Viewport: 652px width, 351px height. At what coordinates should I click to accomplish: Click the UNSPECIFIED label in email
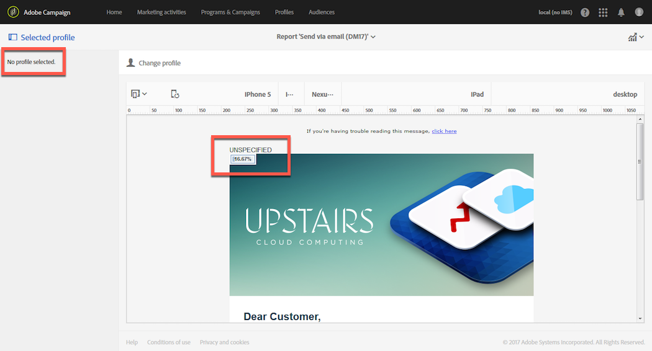(x=250, y=149)
